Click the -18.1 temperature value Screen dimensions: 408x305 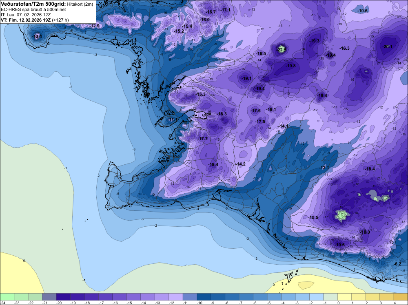[271, 109]
